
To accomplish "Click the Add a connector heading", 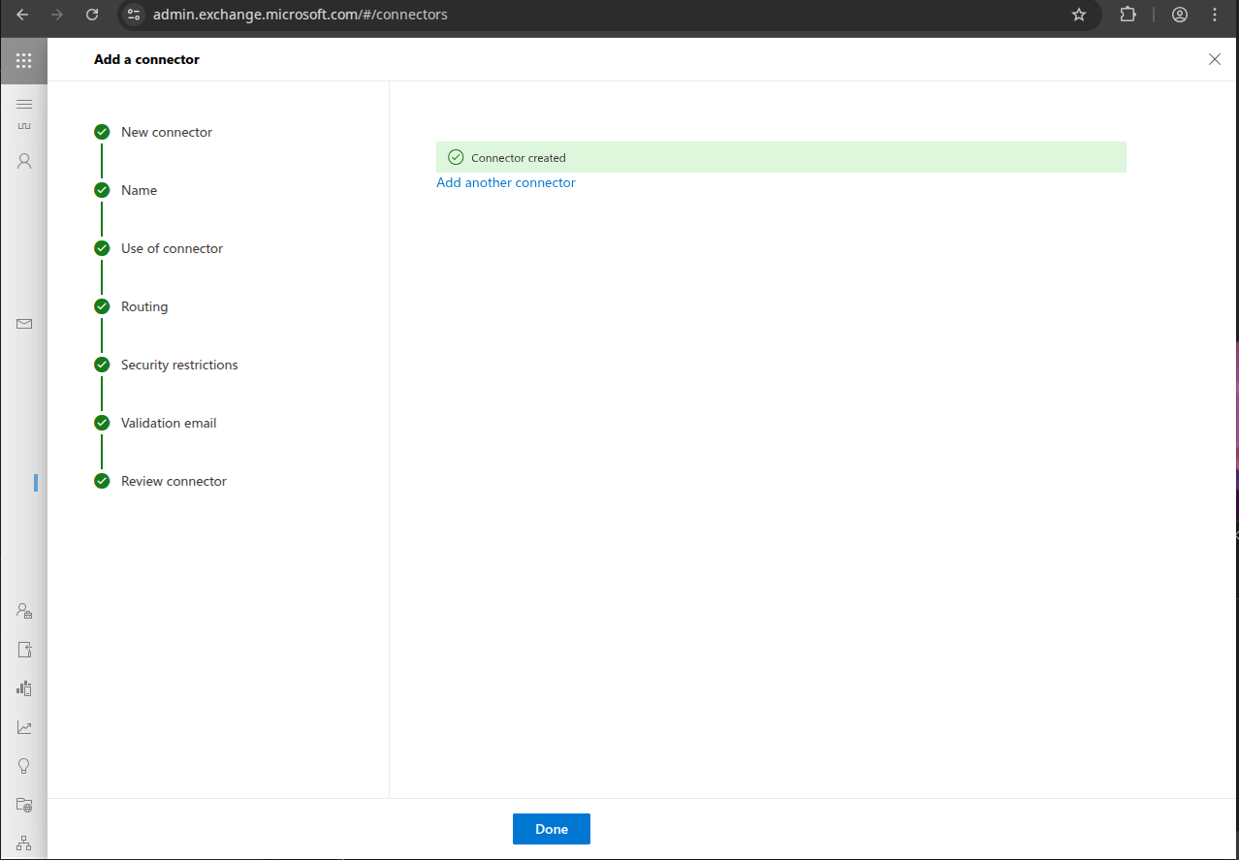I will coord(146,59).
